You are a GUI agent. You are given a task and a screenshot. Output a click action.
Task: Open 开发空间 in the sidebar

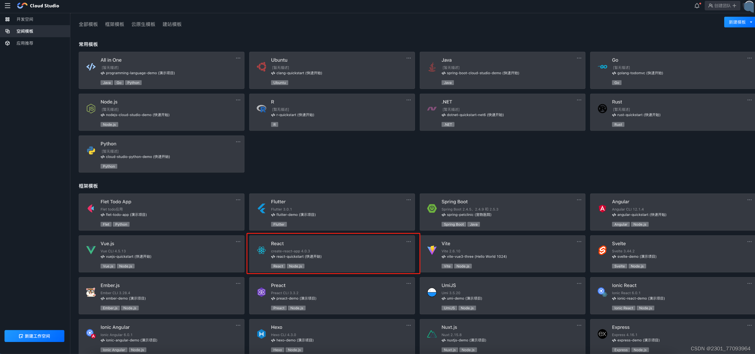(x=25, y=19)
